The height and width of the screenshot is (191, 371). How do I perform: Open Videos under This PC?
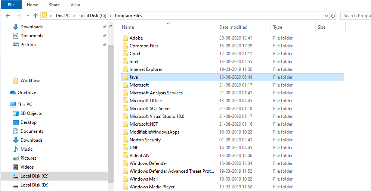[x=27, y=167]
